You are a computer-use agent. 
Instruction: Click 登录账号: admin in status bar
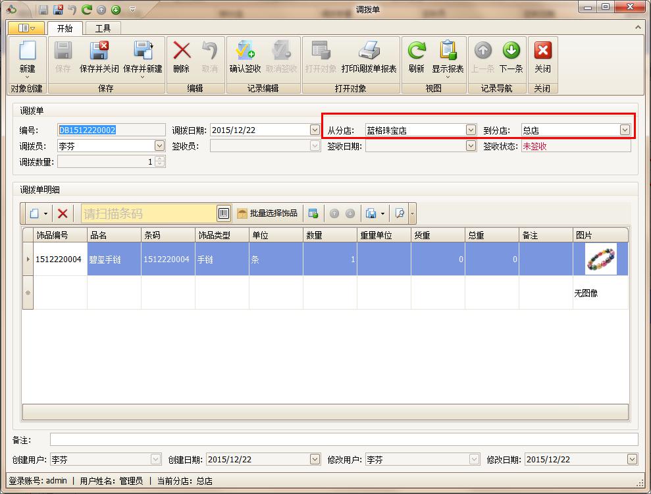38,481
